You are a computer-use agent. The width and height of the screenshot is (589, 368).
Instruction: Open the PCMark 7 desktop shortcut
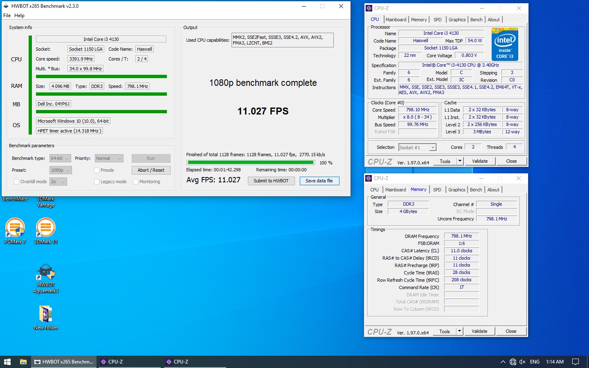click(15, 231)
